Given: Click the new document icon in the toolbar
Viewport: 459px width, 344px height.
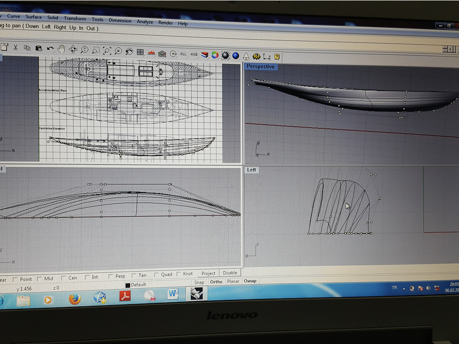Looking at the screenshot, I should coord(5,47).
